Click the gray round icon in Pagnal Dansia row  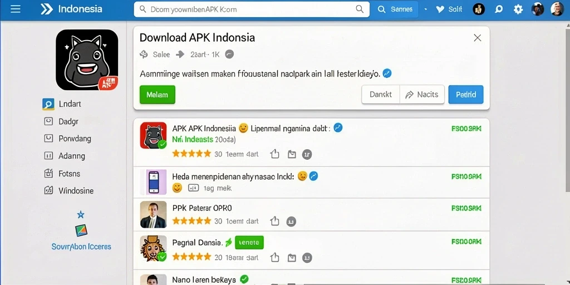[x=307, y=258]
